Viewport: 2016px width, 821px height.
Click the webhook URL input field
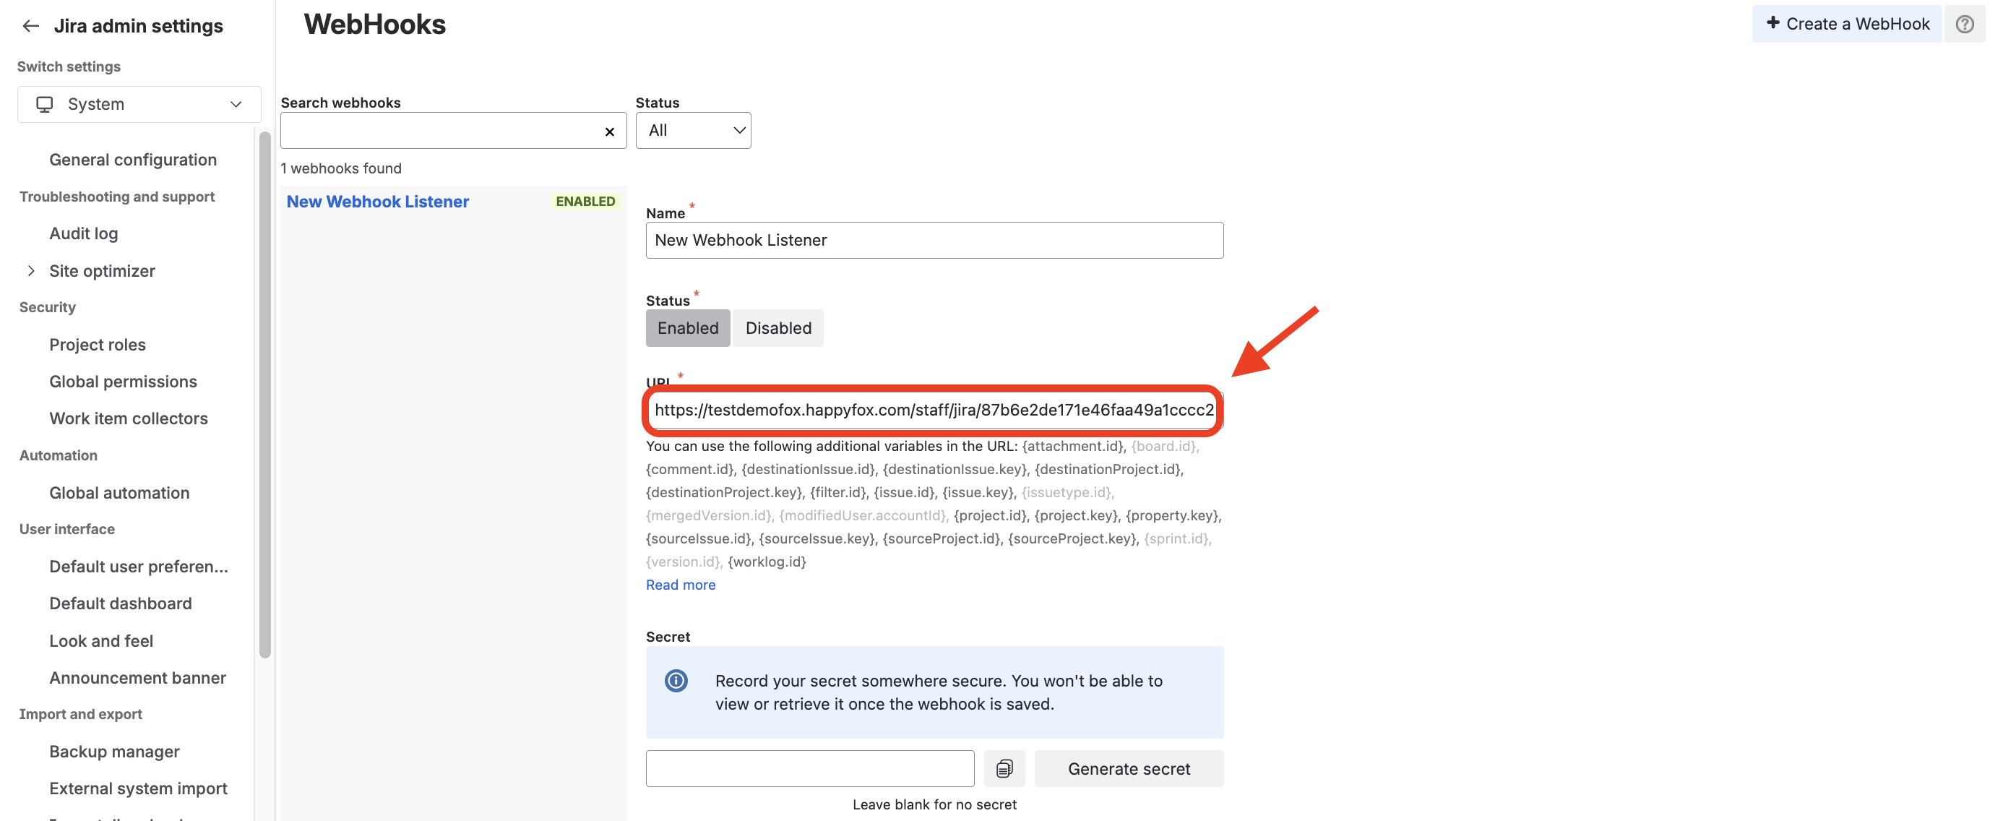coord(933,410)
